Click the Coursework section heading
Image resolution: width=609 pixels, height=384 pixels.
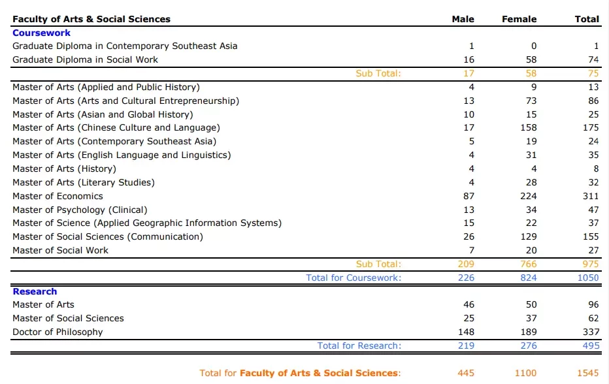coord(42,33)
